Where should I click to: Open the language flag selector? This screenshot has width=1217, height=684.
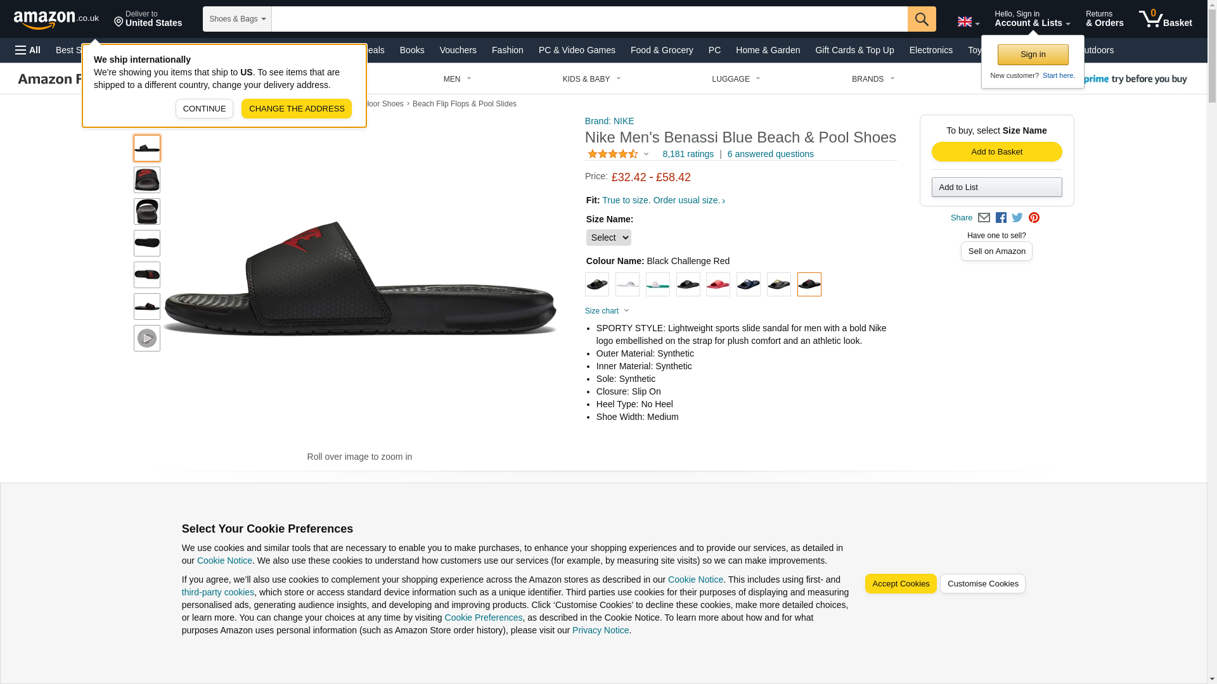pos(968,22)
